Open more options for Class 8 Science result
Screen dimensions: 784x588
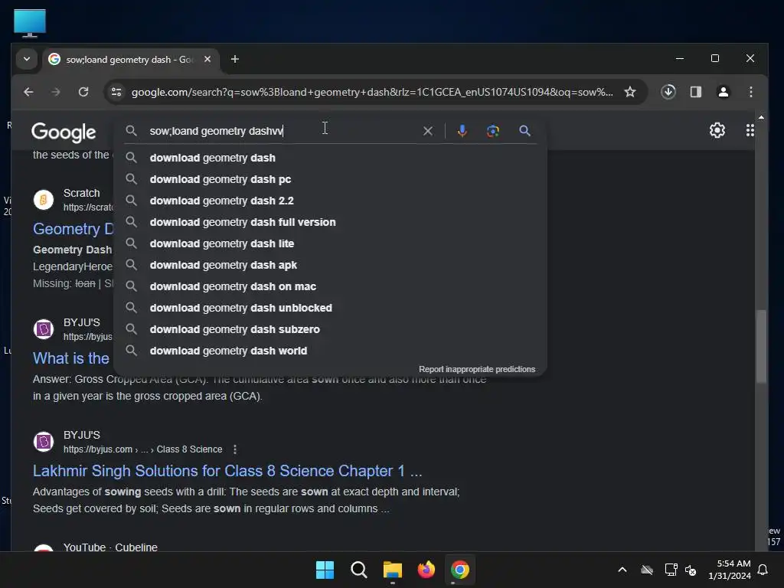(x=235, y=449)
